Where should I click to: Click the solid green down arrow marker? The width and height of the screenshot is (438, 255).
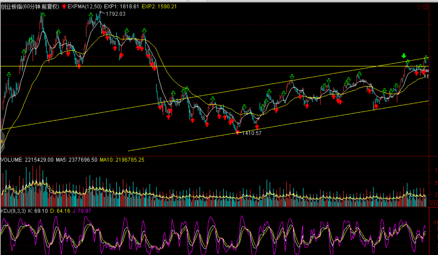pyautogui.click(x=404, y=56)
